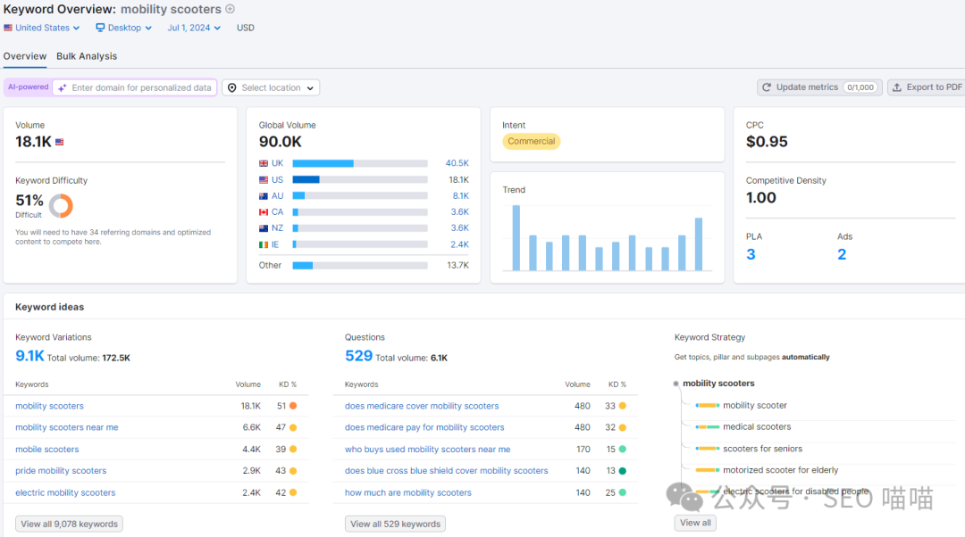This screenshot has height=537, width=965.
Task: Click the tallest bar in Trend chart
Action: pos(516,237)
